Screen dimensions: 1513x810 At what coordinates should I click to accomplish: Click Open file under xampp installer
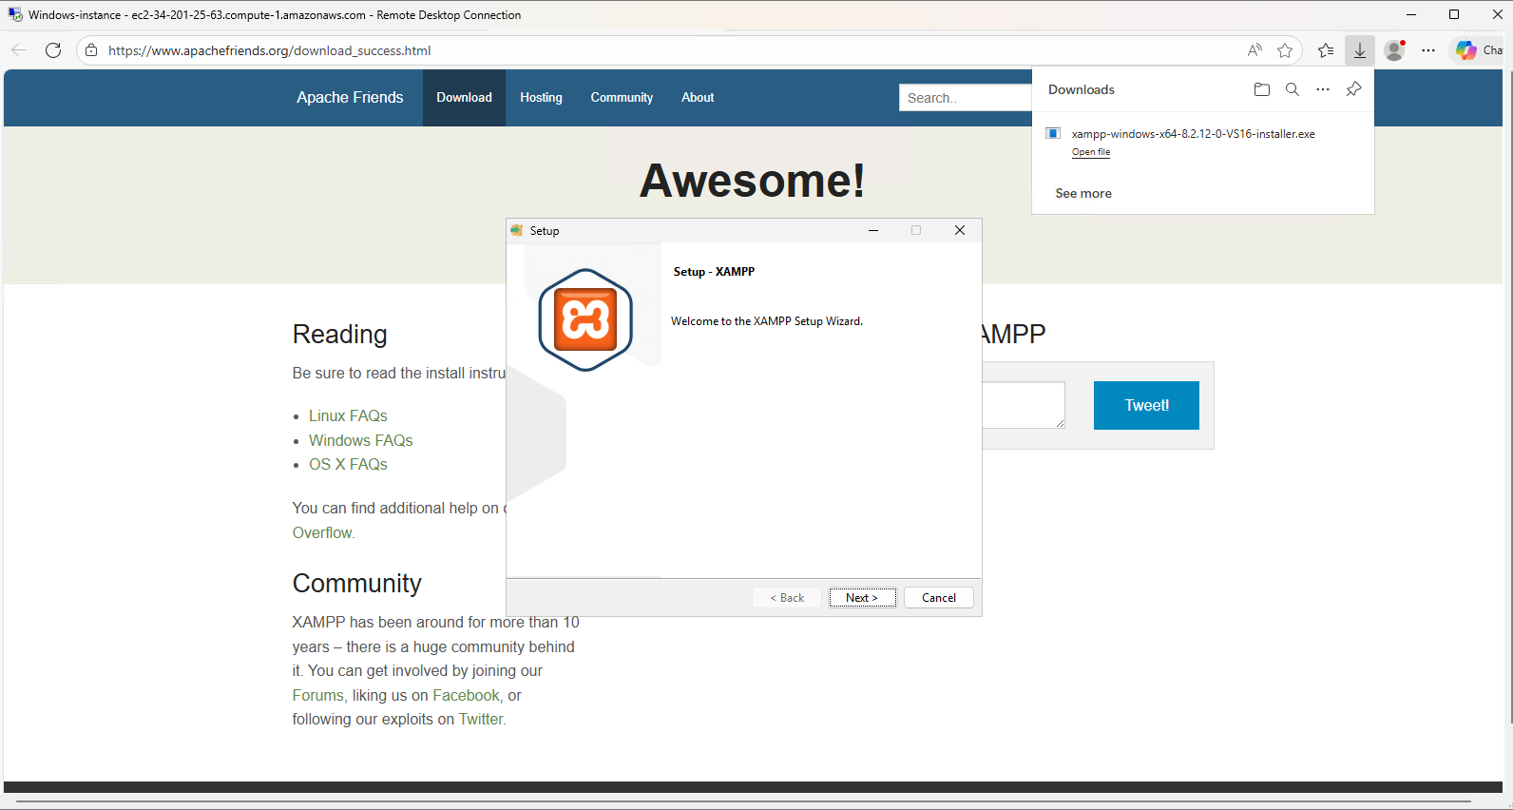(1091, 152)
